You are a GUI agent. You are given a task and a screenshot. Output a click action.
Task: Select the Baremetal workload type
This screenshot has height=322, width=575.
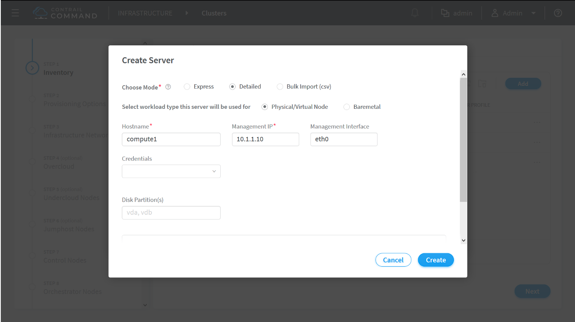coord(347,107)
